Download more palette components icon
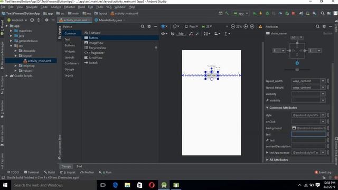Image resolution: width=338 pixels, height=190 pixels. coord(156,47)
